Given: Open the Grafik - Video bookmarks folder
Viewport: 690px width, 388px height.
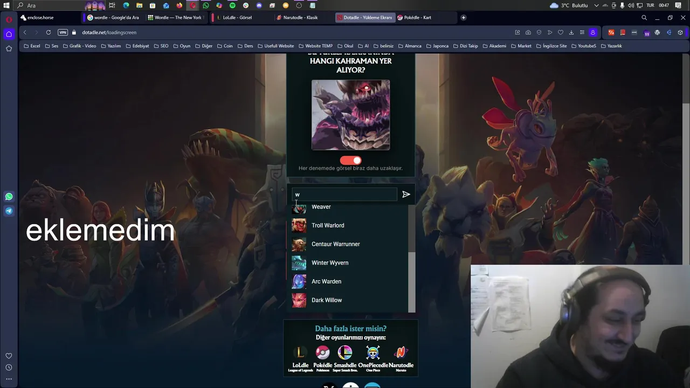Looking at the screenshot, I should [79, 46].
